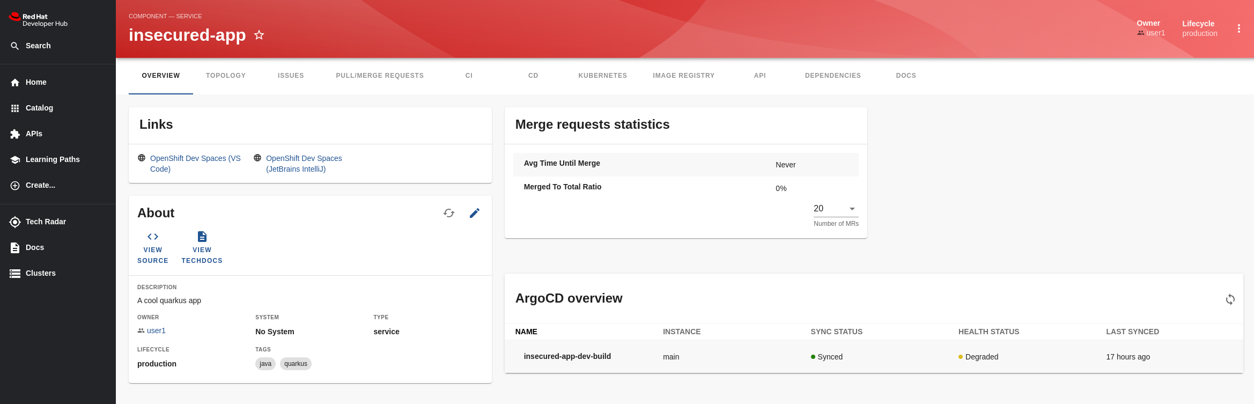Image resolution: width=1254 pixels, height=404 pixels.
Task: Open the Number of MRs dropdown
Action: point(836,209)
